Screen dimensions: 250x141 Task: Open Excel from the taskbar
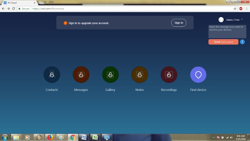95,137
